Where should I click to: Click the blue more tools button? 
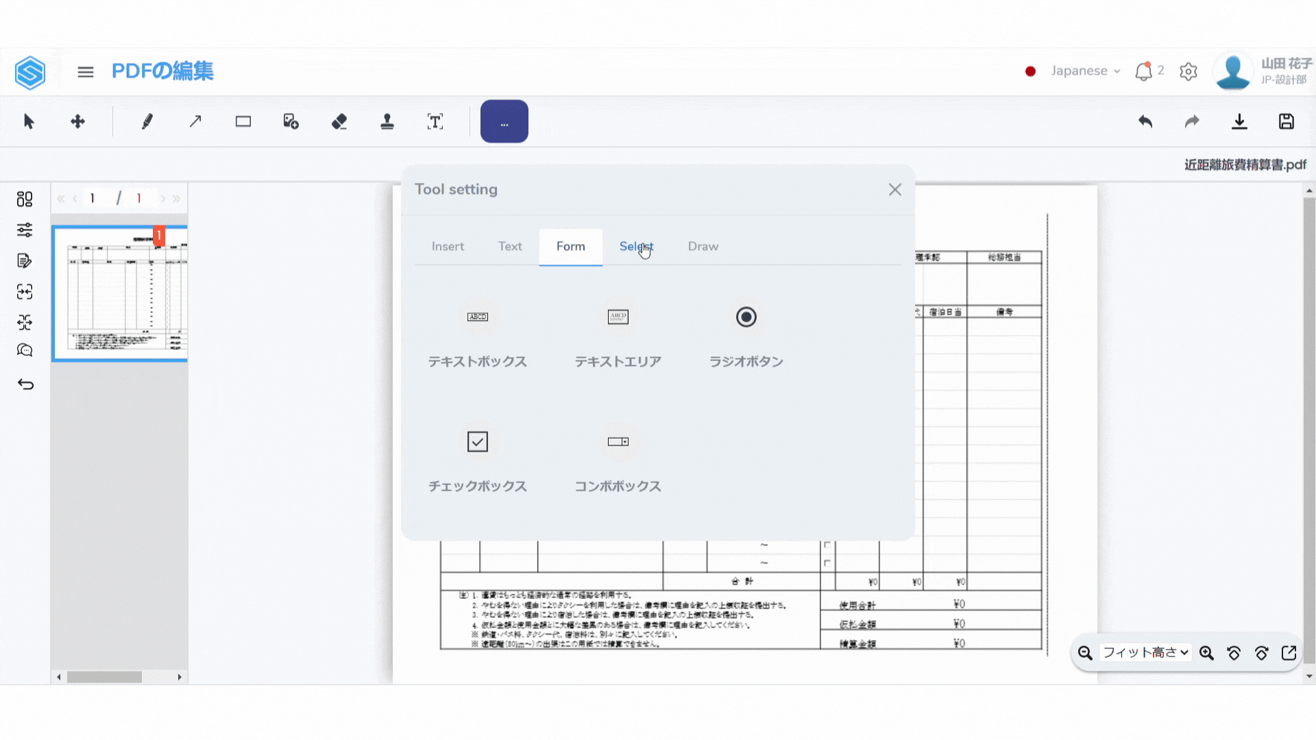pos(504,122)
